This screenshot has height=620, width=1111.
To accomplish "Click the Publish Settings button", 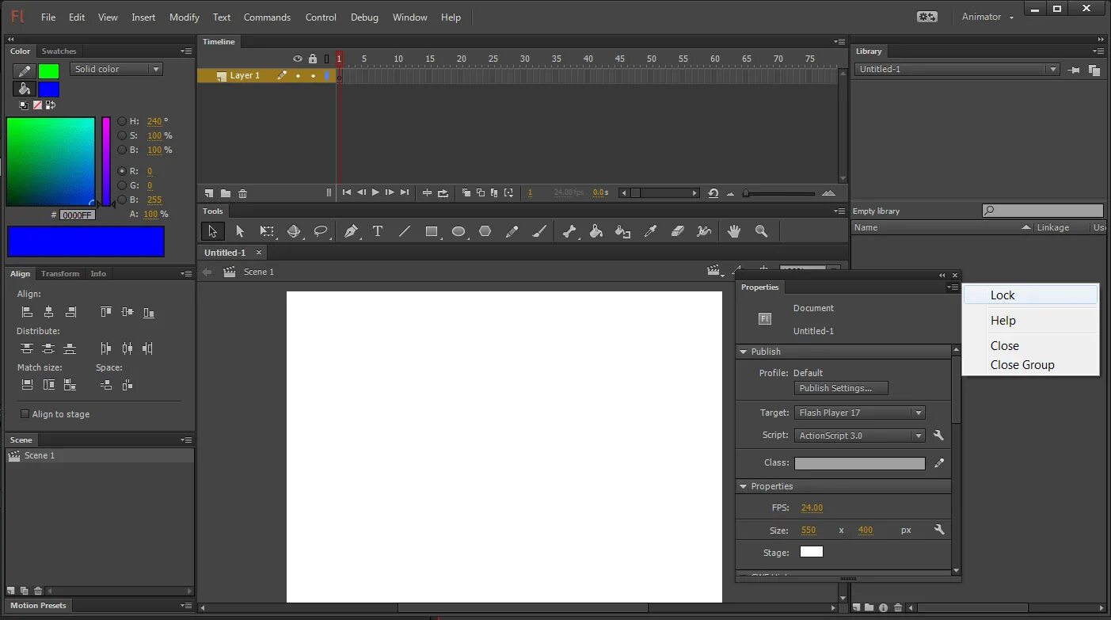I will point(840,388).
